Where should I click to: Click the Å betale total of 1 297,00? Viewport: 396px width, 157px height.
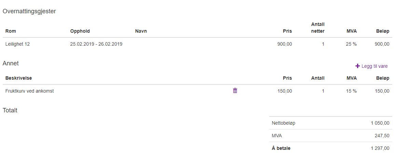(x=380, y=148)
